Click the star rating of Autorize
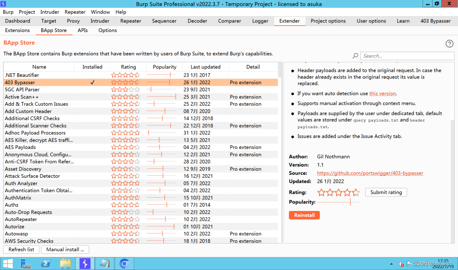 click(x=125, y=226)
